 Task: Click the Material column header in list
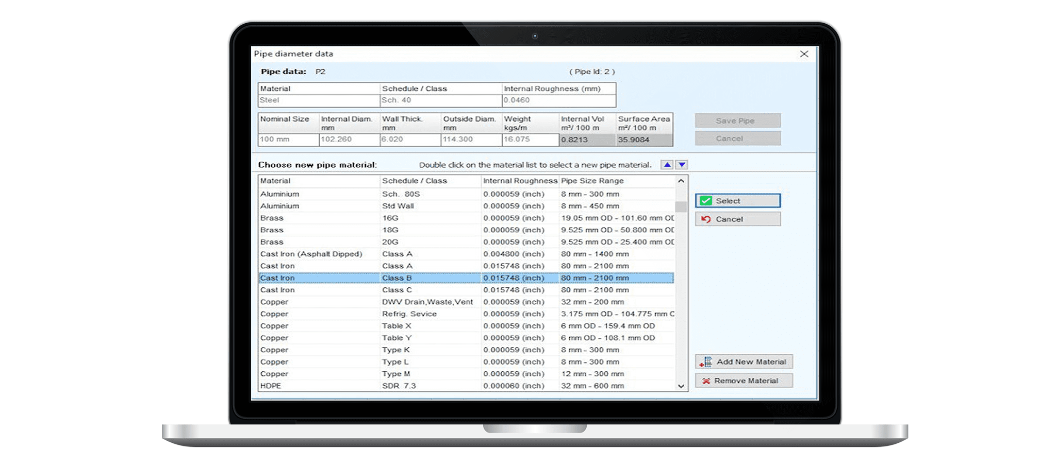[319, 181]
